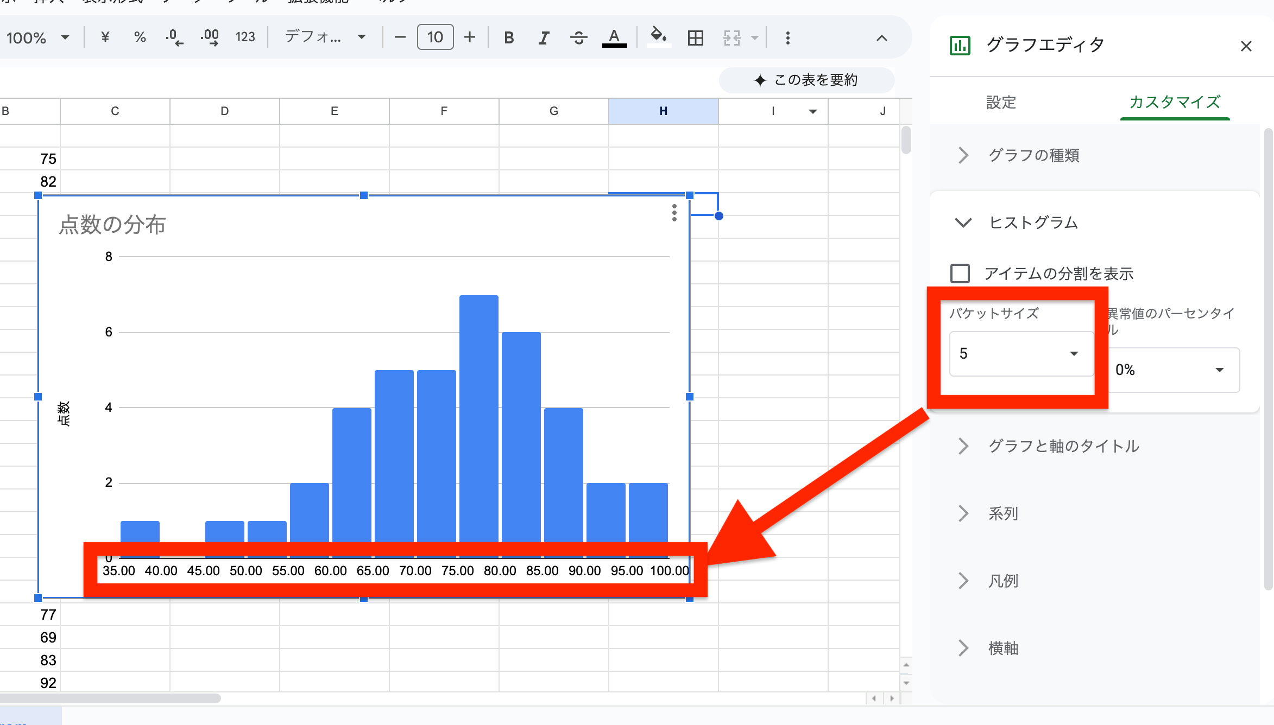The image size is (1274, 725).
Task: Collapse the toolbar with the chevron
Action: (x=881, y=38)
